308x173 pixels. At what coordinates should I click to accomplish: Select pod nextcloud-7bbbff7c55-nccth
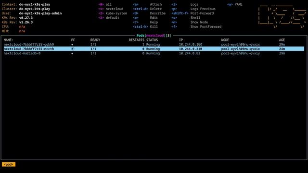tap(154, 49)
